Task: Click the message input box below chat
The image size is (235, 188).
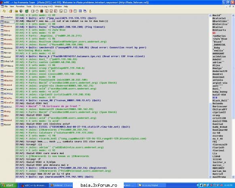Action: coord(125,180)
